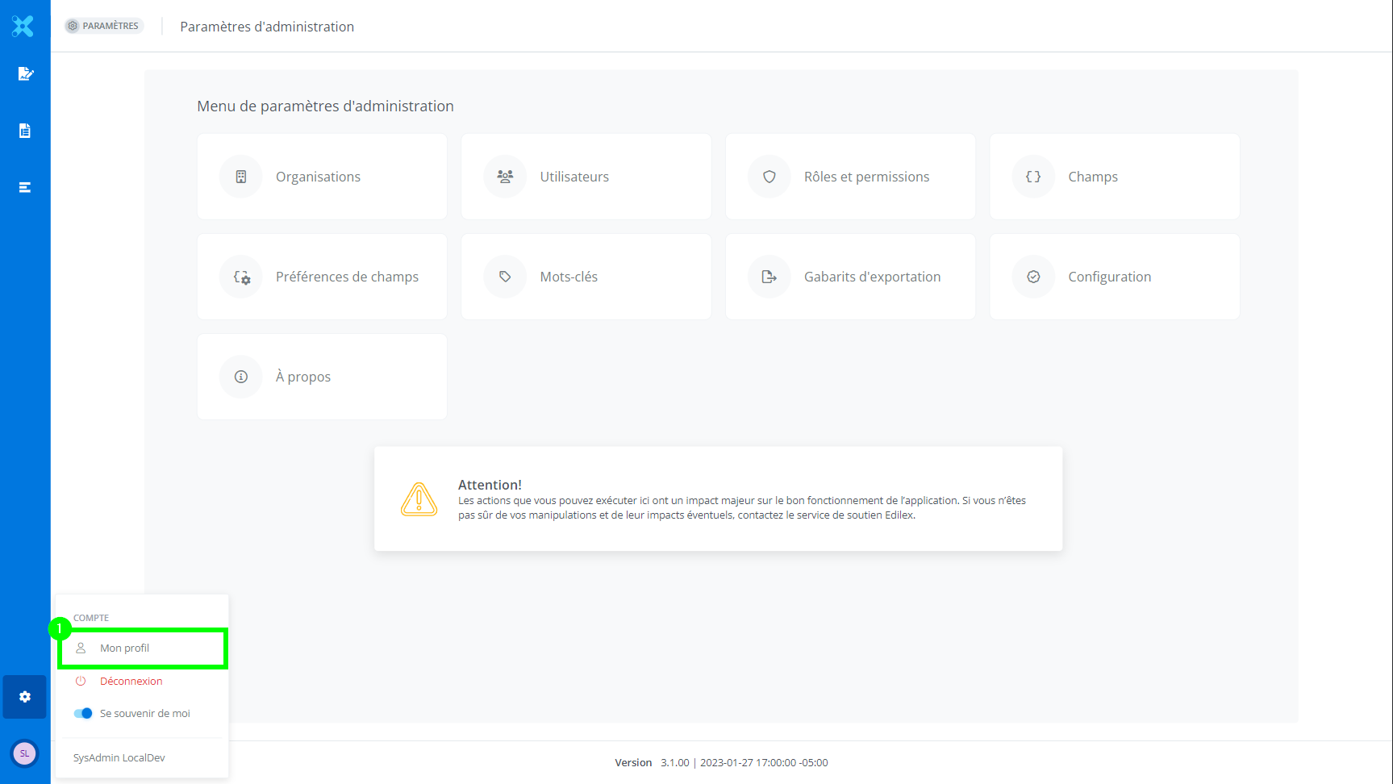Choose 'Déconnexion' from account menu
The image size is (1393, 784).
click(x=131, y=682)
